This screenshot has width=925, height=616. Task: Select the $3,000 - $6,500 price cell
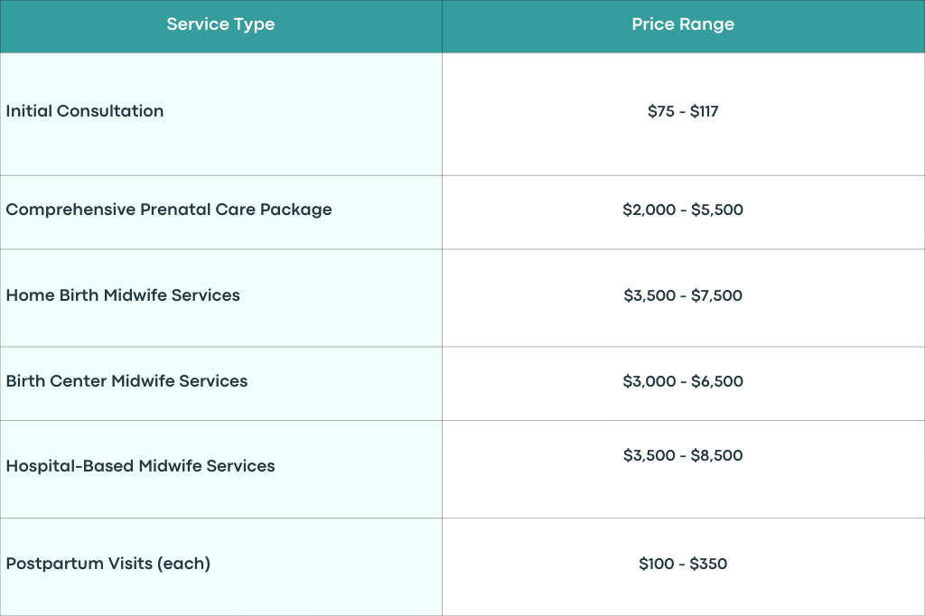coord(683,384)
